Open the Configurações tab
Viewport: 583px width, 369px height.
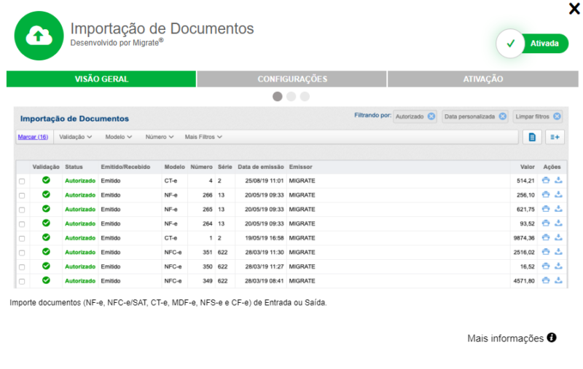292,79
